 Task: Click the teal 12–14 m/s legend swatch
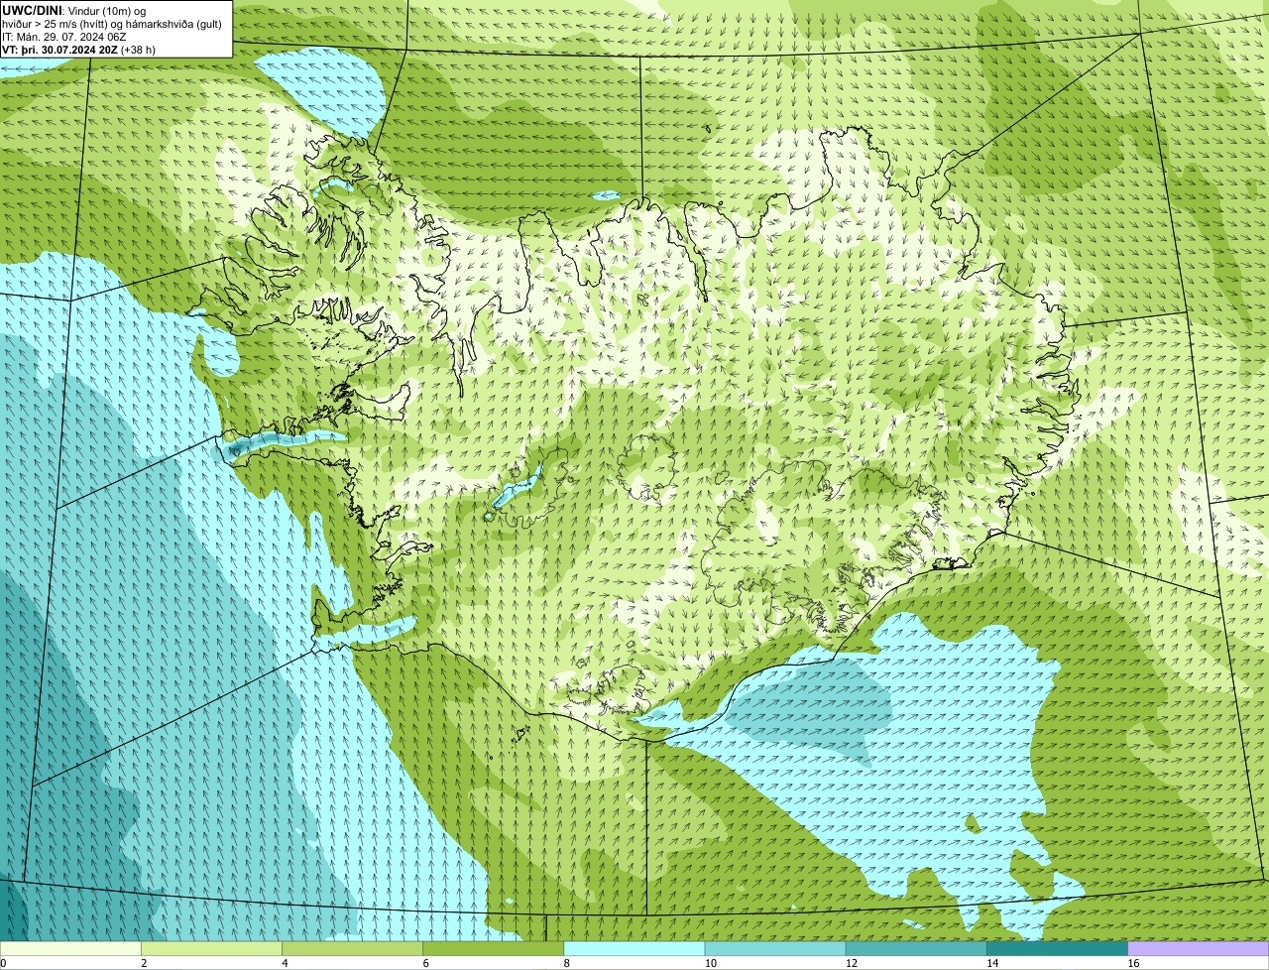click(916, 948)
